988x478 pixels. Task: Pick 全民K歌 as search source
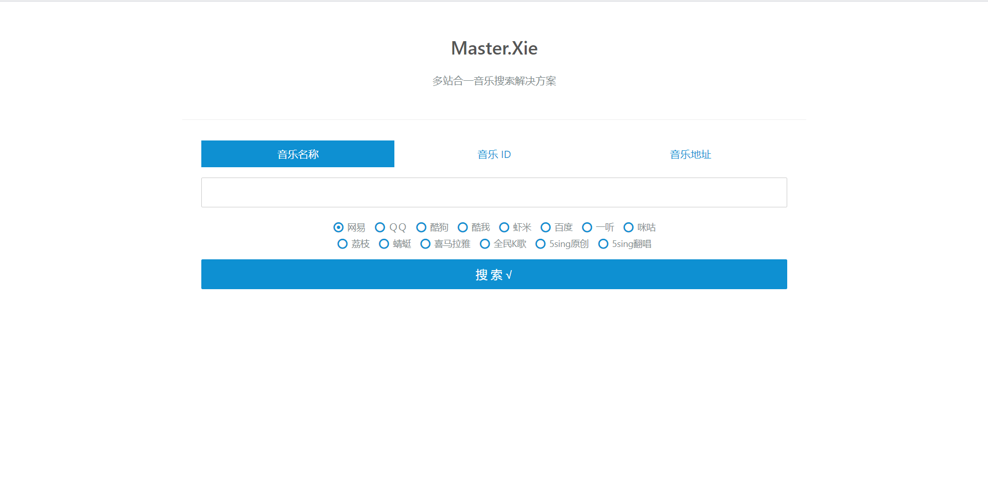click(x=484, y=244)
